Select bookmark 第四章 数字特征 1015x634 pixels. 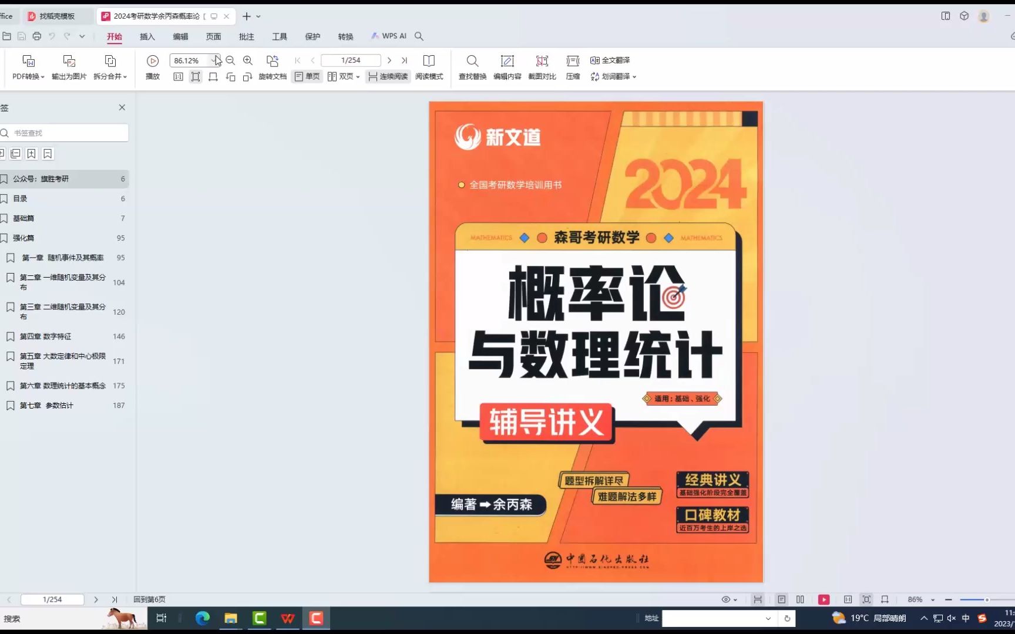pos(65,336)
